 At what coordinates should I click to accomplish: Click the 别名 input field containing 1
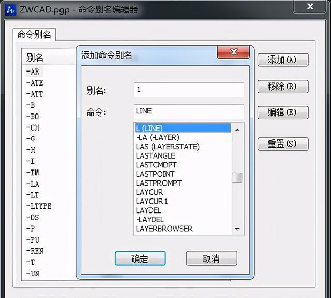point(189,90)
